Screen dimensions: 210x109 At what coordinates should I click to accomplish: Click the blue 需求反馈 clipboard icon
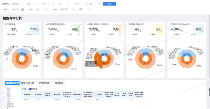click(x=30, y=89)
